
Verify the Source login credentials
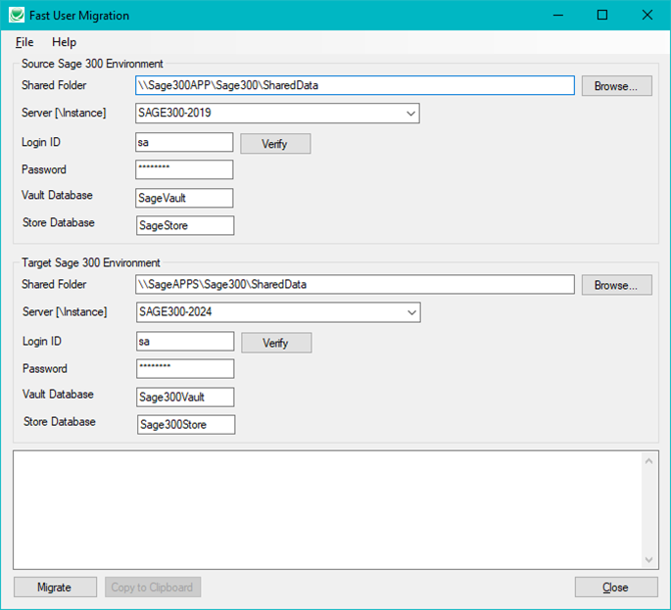pyautogui.click(x=275, y=144)
